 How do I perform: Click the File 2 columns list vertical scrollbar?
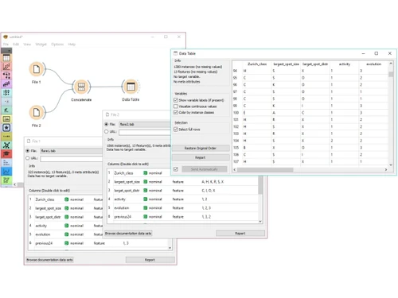[260, 185]
